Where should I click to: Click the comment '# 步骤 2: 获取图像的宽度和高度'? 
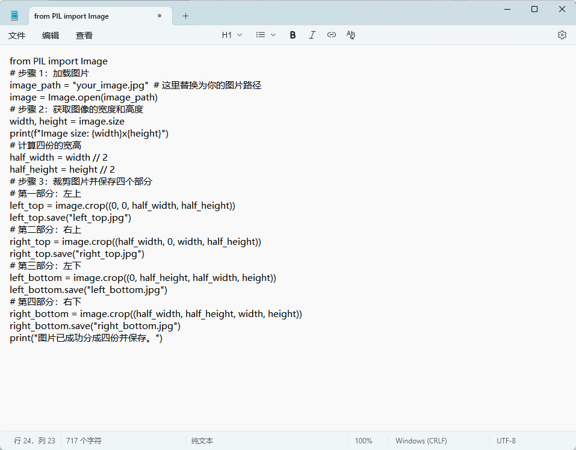(x=76, y=109)
